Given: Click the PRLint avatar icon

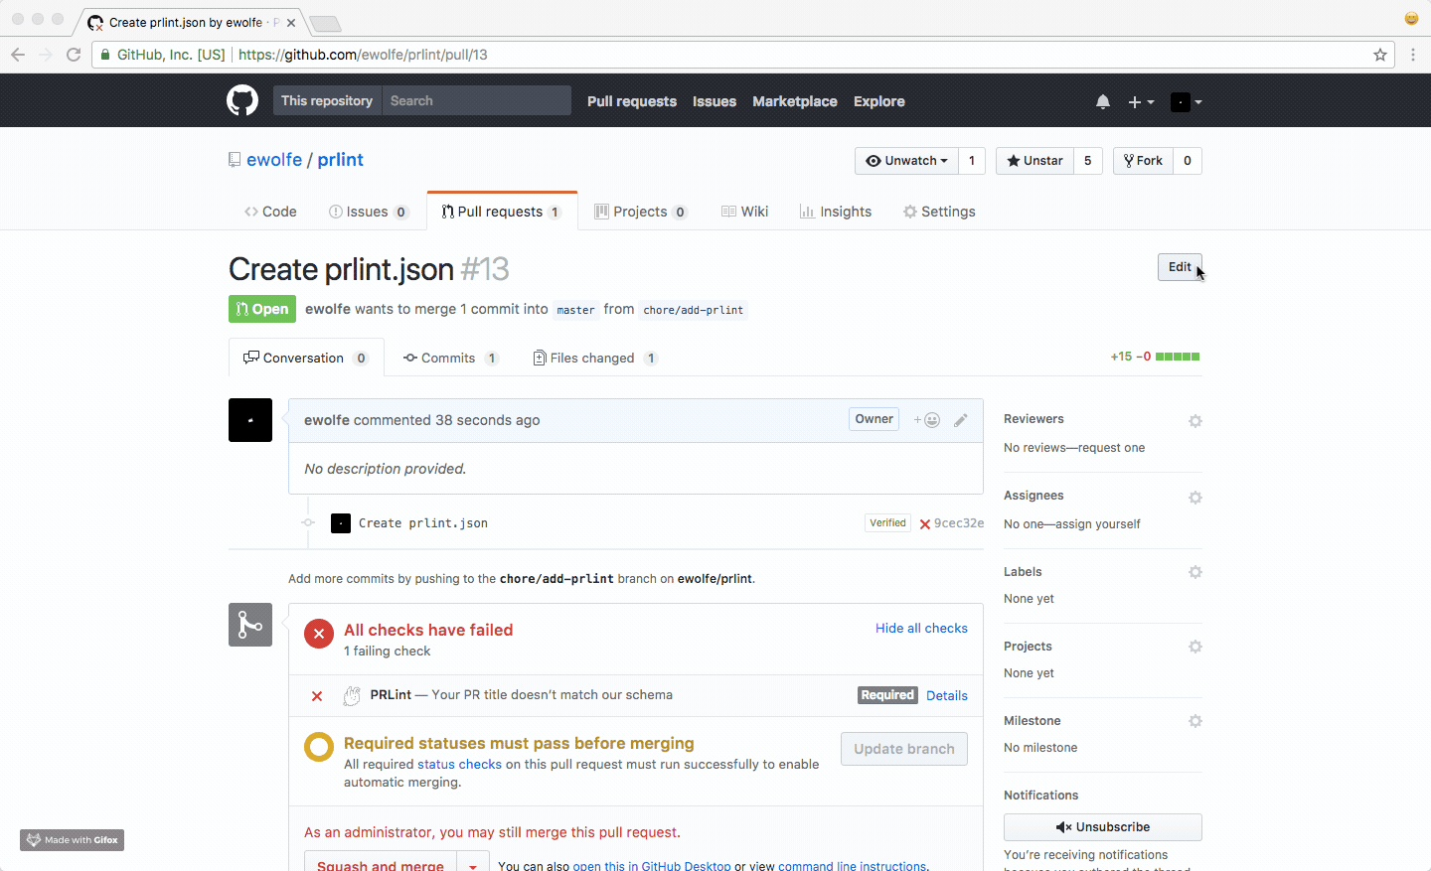Looking at the screenshot, I should click(x=352, y=696).
